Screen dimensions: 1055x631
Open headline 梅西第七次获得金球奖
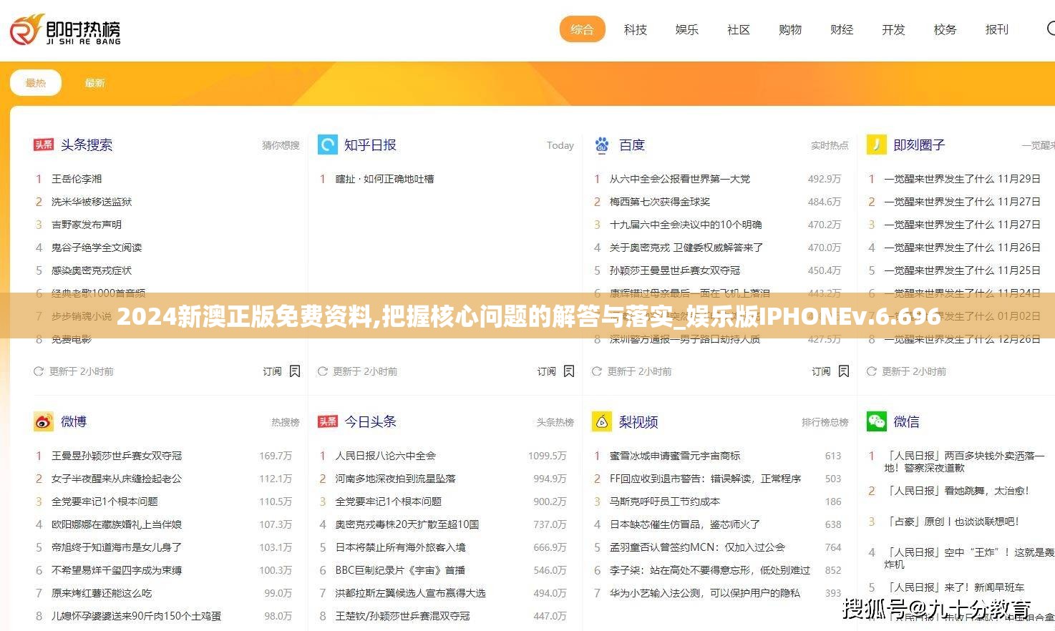pos(660,202)
